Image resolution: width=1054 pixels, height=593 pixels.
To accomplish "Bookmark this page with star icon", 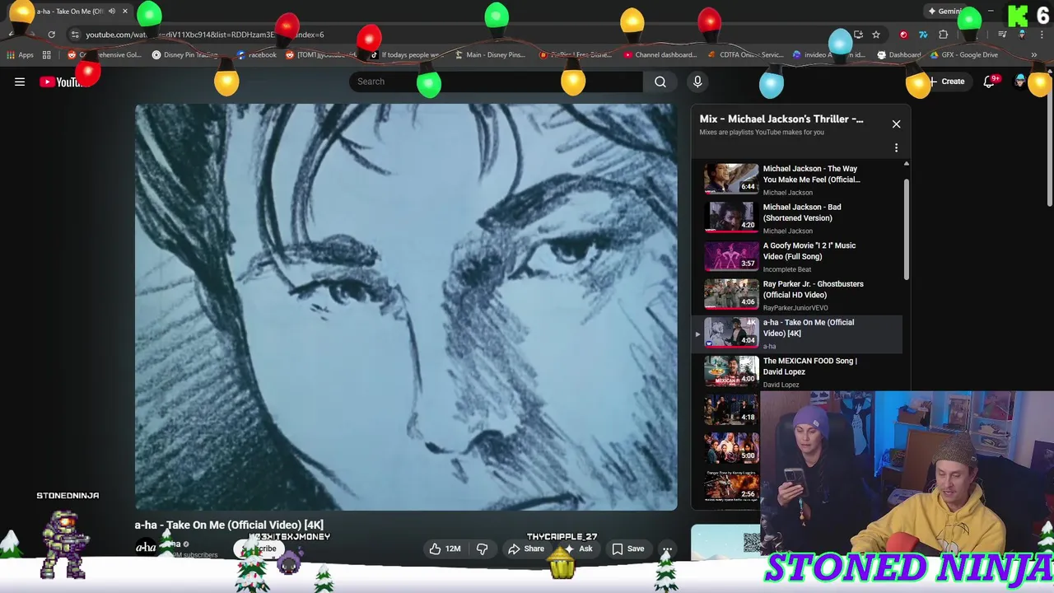I will tap(876, 35).
